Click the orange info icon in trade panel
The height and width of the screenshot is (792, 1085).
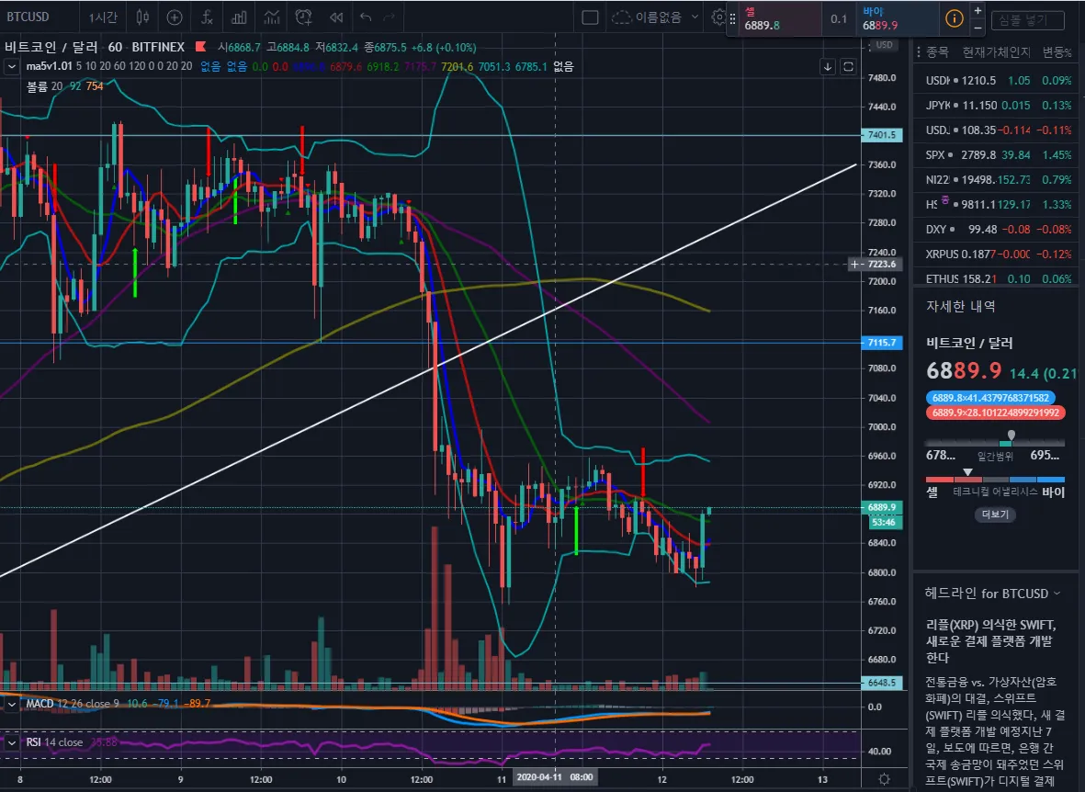(x=955, y=18)
